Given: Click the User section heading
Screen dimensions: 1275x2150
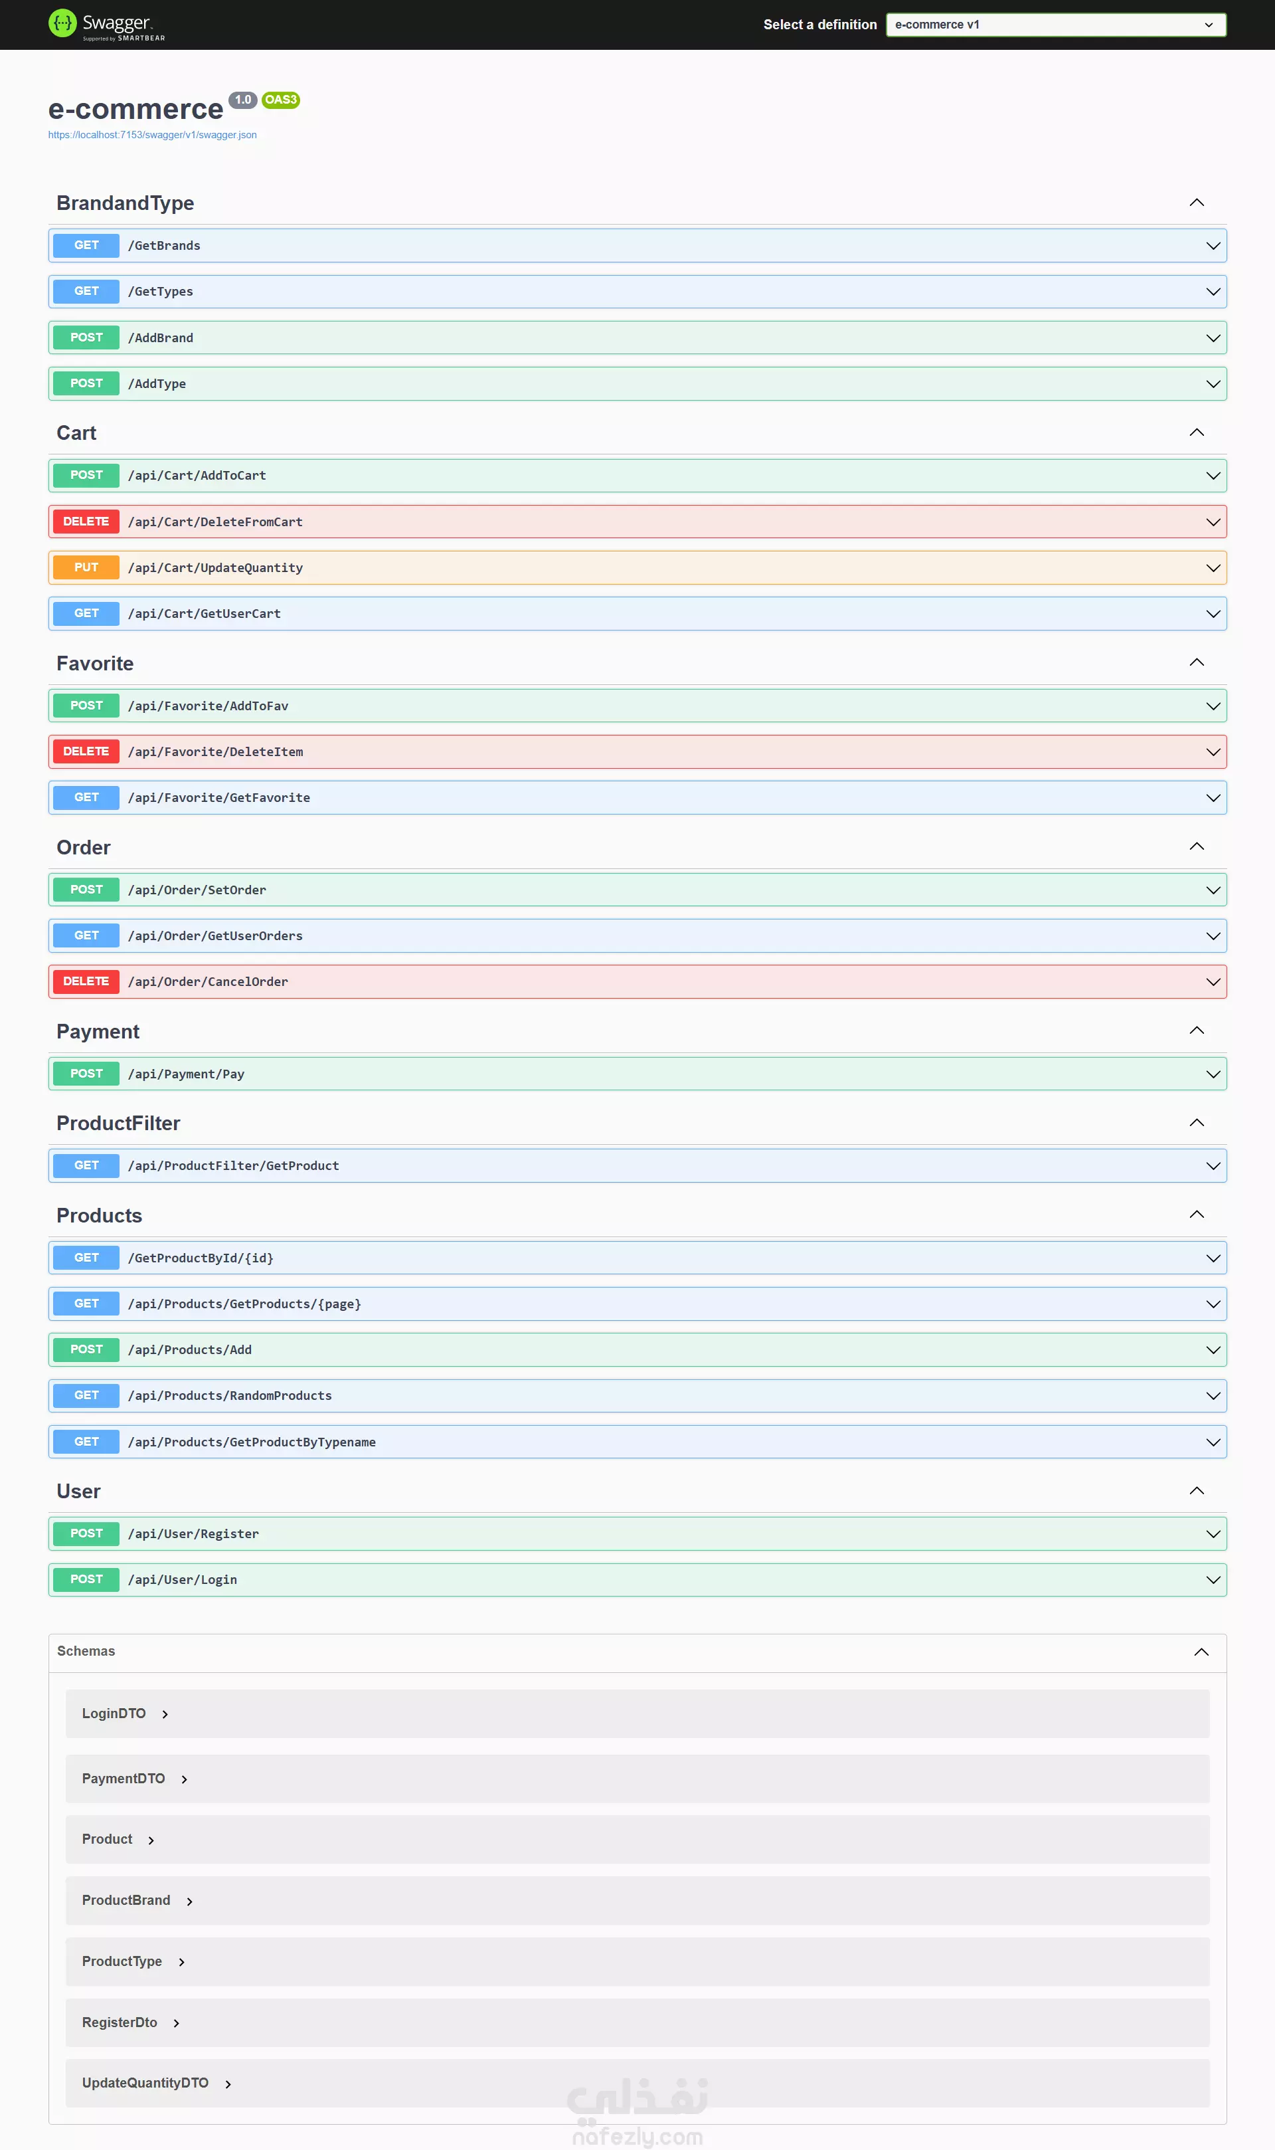Looking at the screenshot, I should 78,1491.
